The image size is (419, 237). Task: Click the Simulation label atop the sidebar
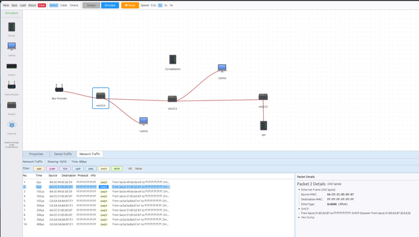[x=11, y=13]
